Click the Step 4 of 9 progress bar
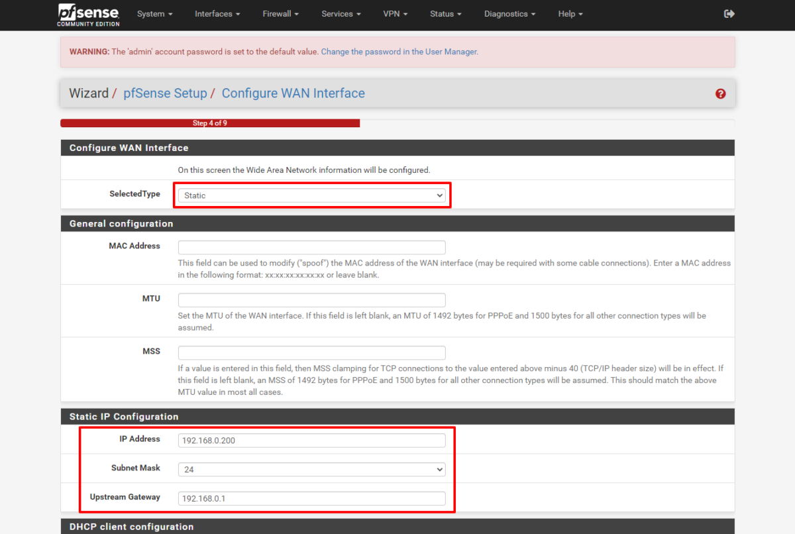This screenshot has height=534, width=795. [x=210, y=123]
